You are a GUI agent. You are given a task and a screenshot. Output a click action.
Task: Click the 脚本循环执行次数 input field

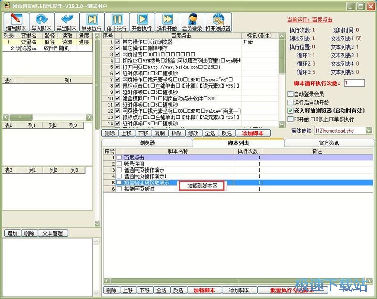354,83
